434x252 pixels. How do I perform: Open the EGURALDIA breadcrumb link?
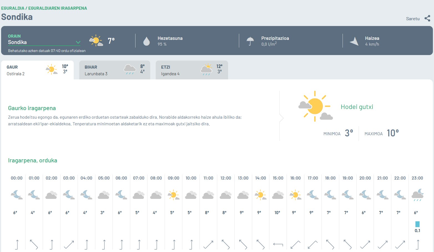[x=13, y=8]
